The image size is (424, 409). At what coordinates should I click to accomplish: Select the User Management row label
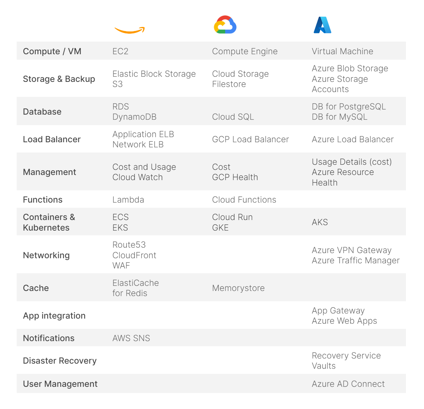pos(60,384)
